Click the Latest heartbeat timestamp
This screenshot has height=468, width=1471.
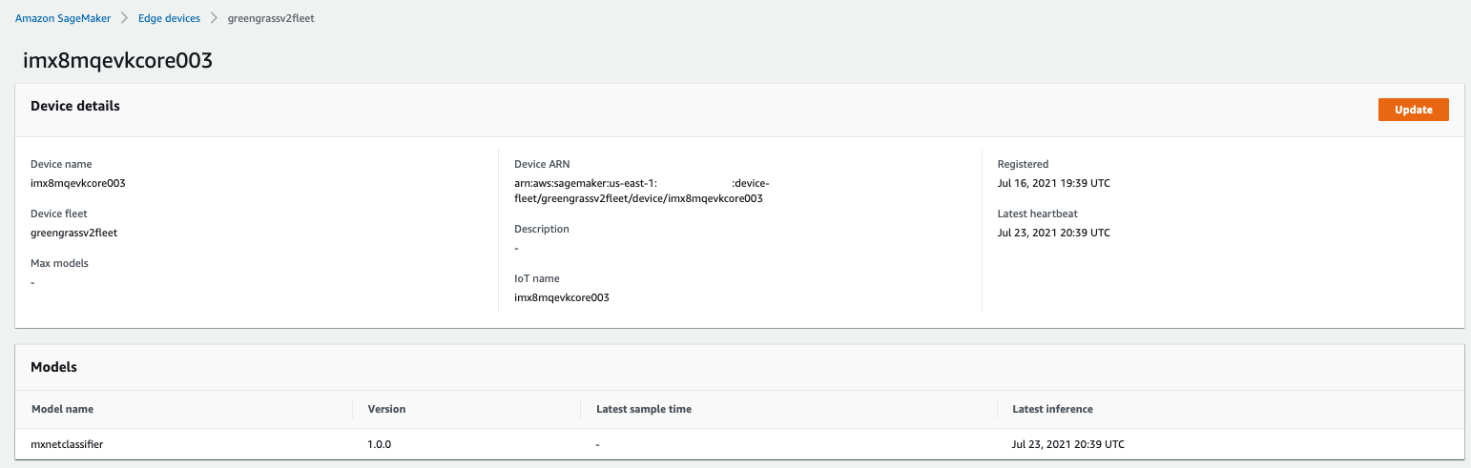pyautogui.click(x=1054, y=233)
